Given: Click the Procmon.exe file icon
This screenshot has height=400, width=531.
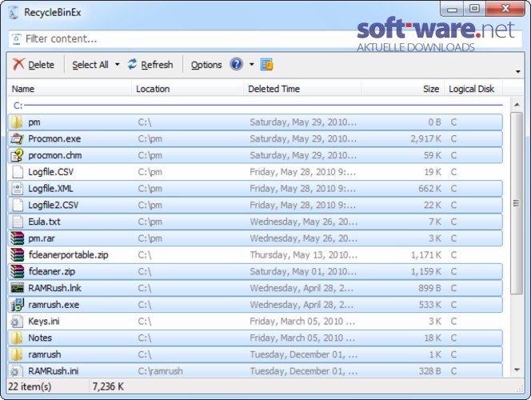Looking at the screenshot, I should [17, 138].
